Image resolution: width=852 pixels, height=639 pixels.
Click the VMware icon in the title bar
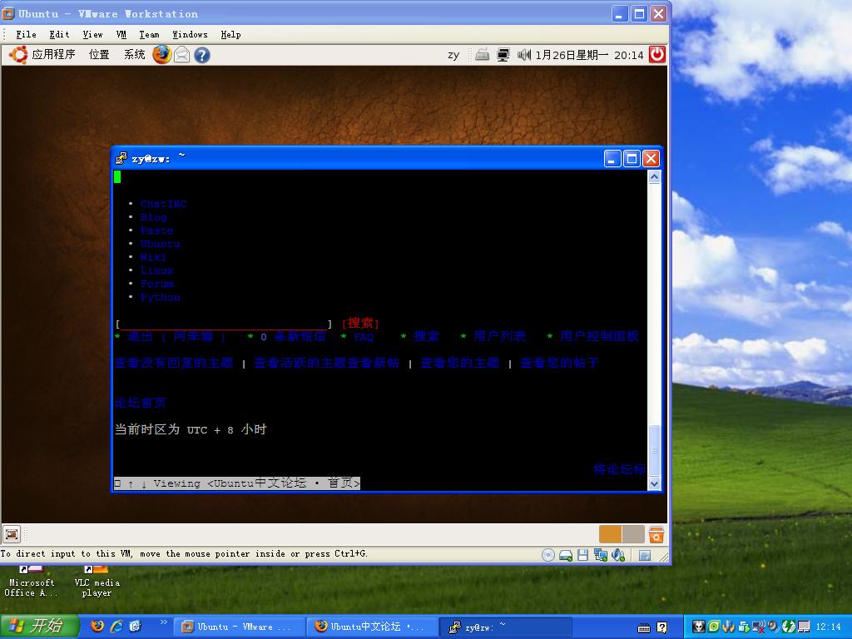(8, 13)
